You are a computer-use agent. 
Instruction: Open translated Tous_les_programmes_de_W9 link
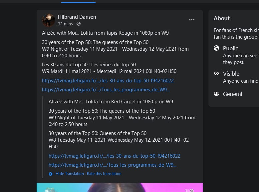tap(112, 165)
